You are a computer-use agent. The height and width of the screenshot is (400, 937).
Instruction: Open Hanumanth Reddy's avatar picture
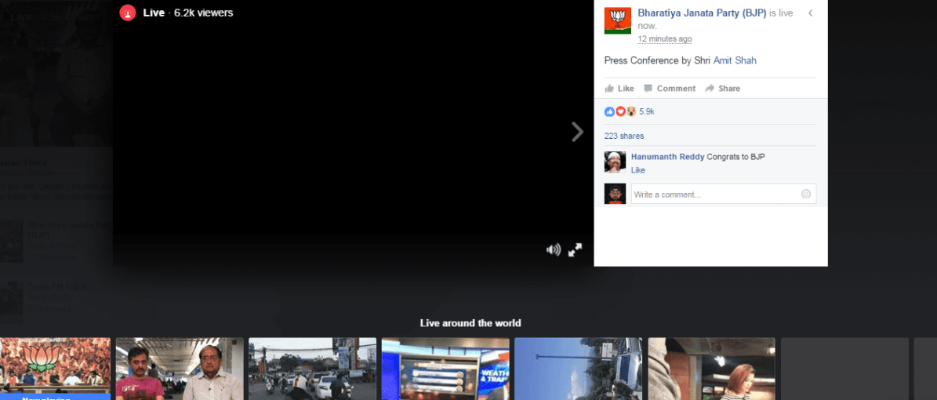[x=615, y=162]
